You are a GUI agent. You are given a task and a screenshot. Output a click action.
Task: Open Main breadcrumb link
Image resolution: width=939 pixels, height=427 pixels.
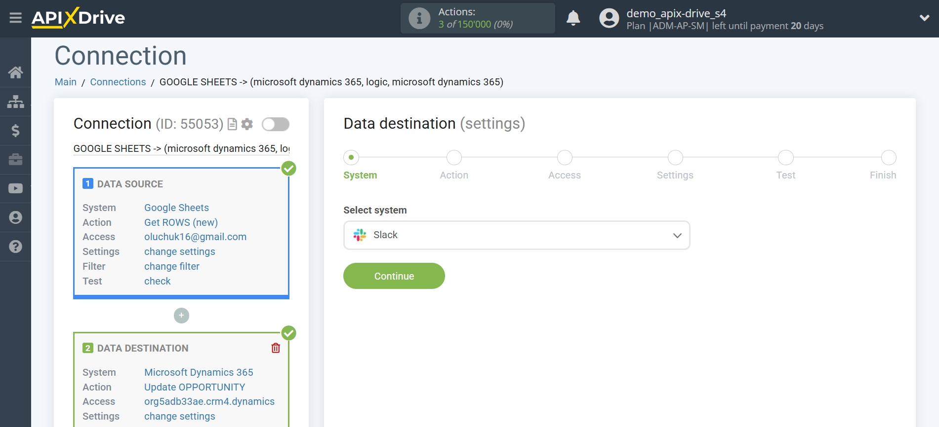66,82
